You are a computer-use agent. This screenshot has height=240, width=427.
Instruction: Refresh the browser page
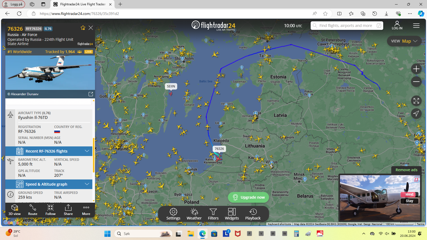click(x=19, y=14)
